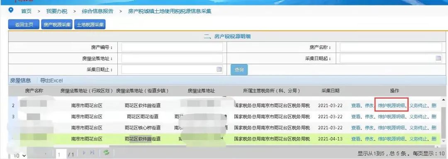Screen dimensions: 448x159
Task: Click the 查询 search button
Action: pyautogui.click(x=239, y=70)
